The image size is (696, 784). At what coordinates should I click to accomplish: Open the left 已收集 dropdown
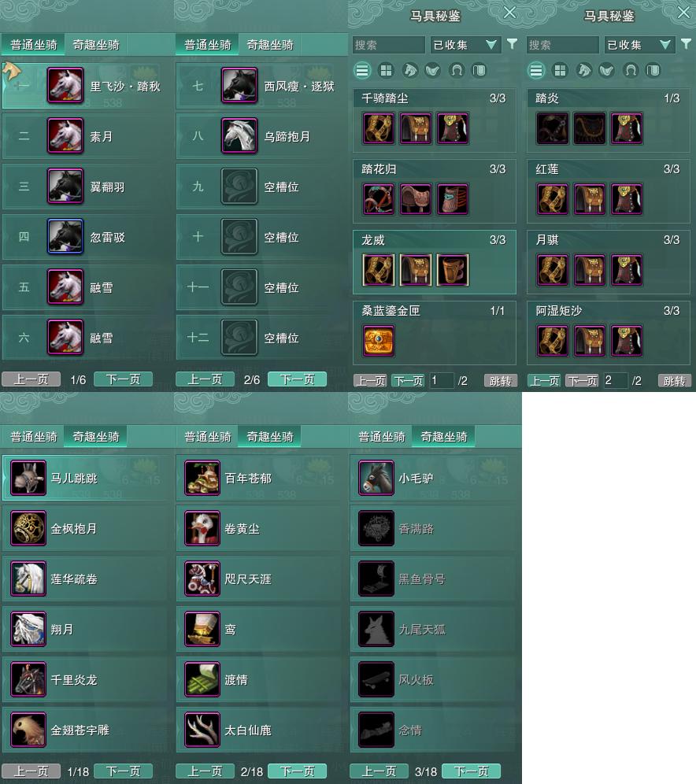point(465,45)
